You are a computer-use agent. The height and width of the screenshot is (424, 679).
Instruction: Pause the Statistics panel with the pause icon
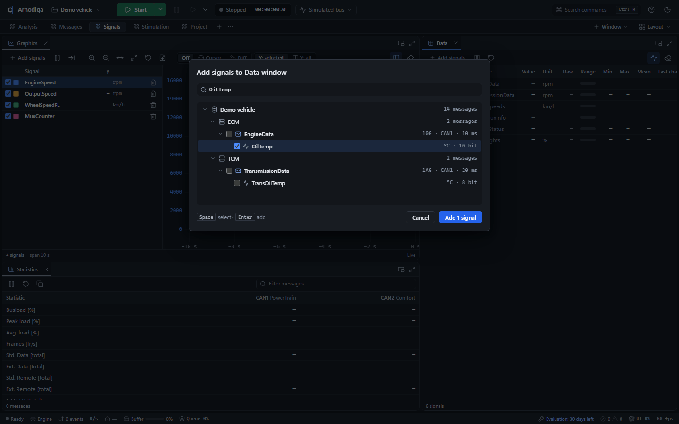click(x=12, y=284)
